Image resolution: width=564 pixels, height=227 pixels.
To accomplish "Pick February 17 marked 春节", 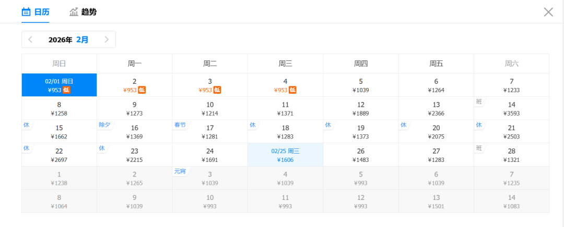I will tap(210, 132).
